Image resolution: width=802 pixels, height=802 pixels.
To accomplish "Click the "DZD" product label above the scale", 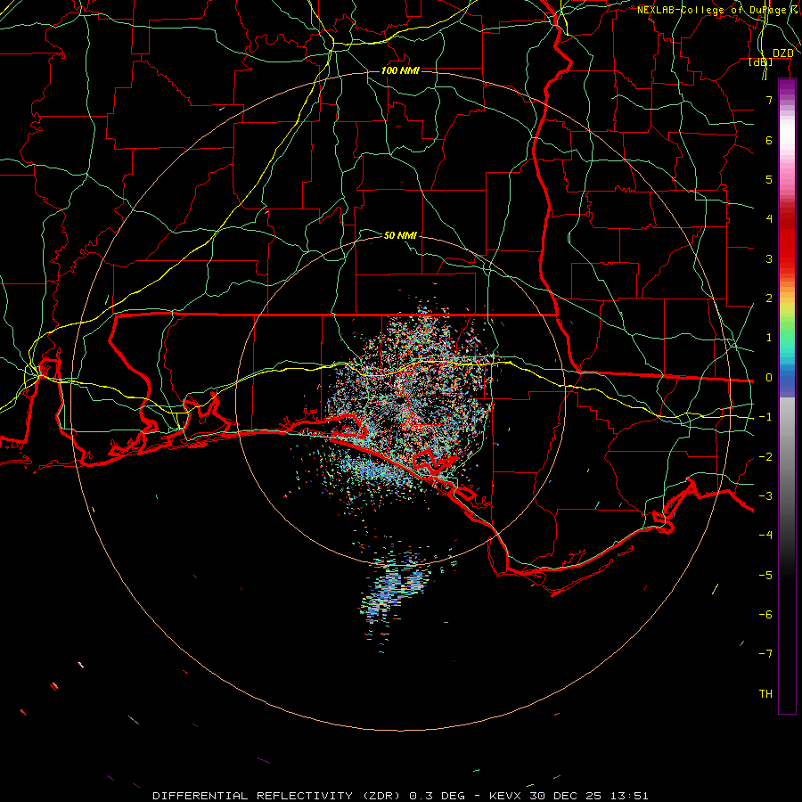I will [782, 53].
